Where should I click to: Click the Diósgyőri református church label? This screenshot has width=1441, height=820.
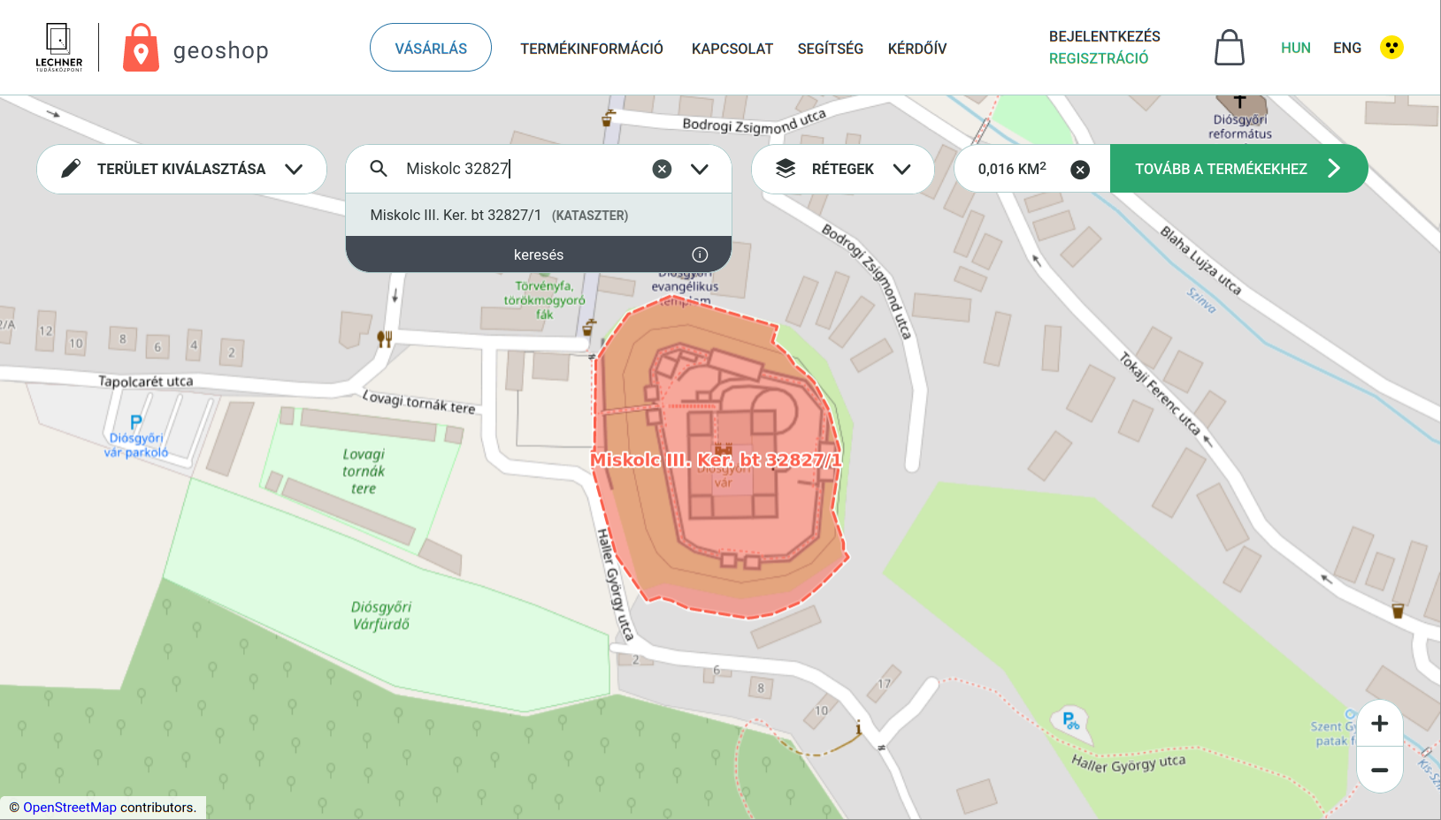click(x=1240, y=126)
